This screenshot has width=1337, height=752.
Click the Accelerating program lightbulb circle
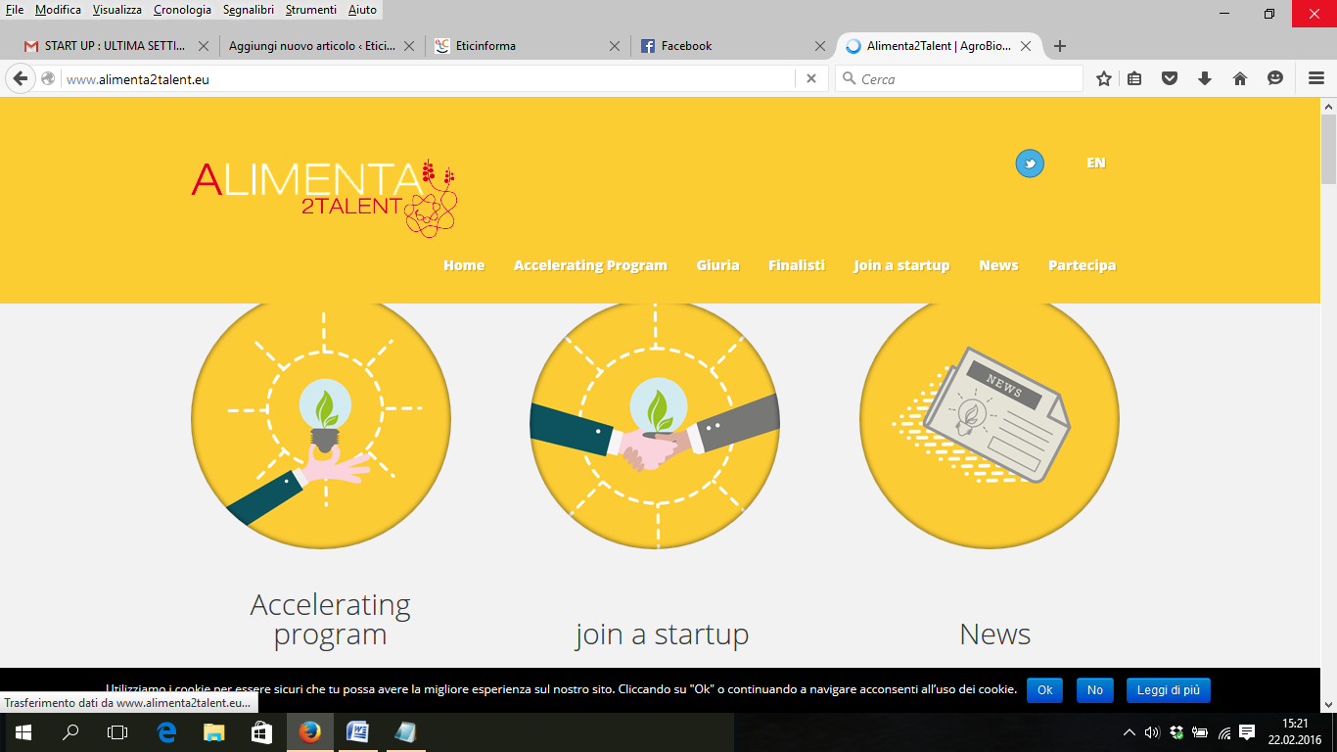[321, 426]
